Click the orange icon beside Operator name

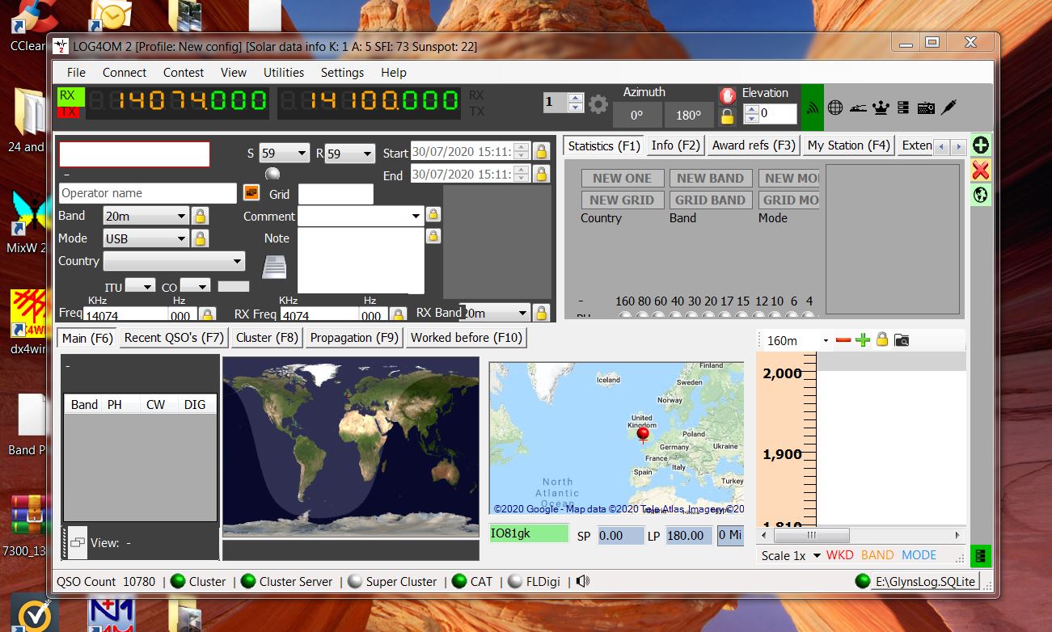coord(251,192)
